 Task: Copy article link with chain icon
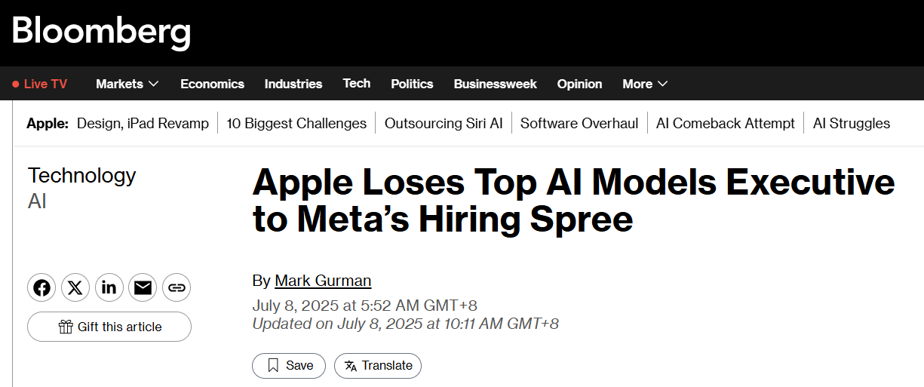click(x=177, y=287)
